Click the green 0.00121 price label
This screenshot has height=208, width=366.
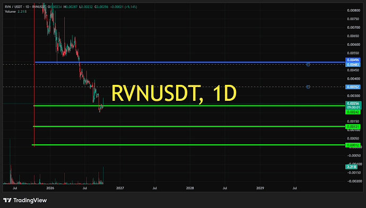click(x=353, y=126)
